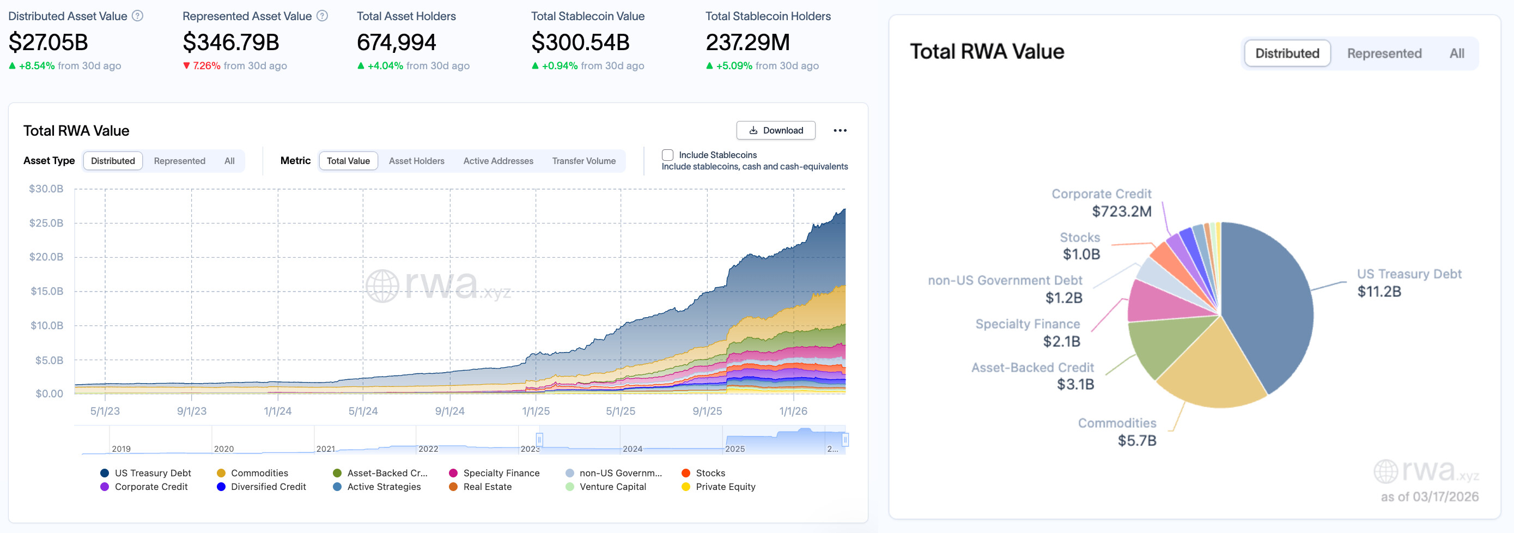Open the Active Addresses metric view
The height and width of the screenshot is (533, 1514).
coord(498,160)
